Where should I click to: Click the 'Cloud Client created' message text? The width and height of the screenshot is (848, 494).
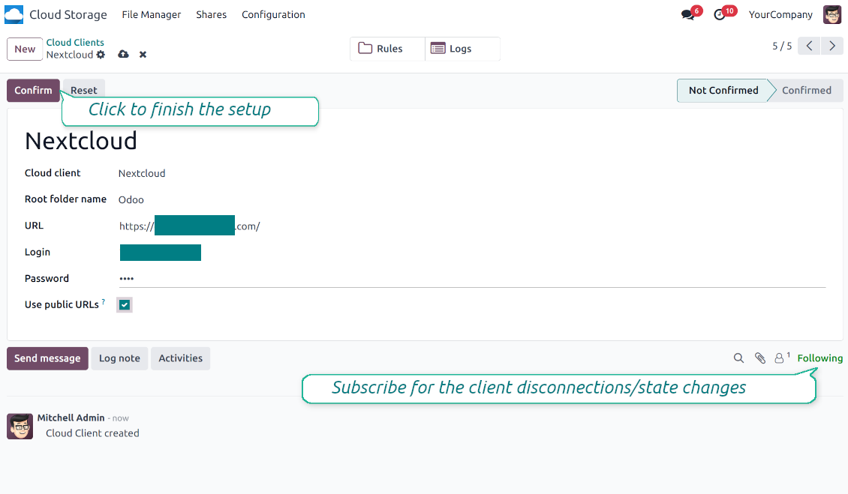tap(92, 433)
